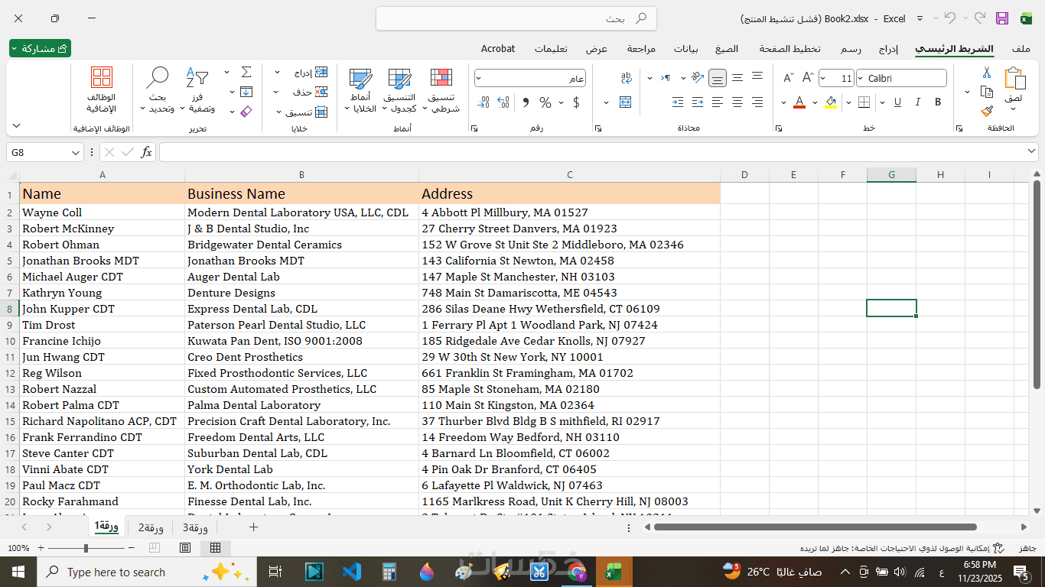
Task: Open the Review (مراجعة) tab
Action: 641,49
